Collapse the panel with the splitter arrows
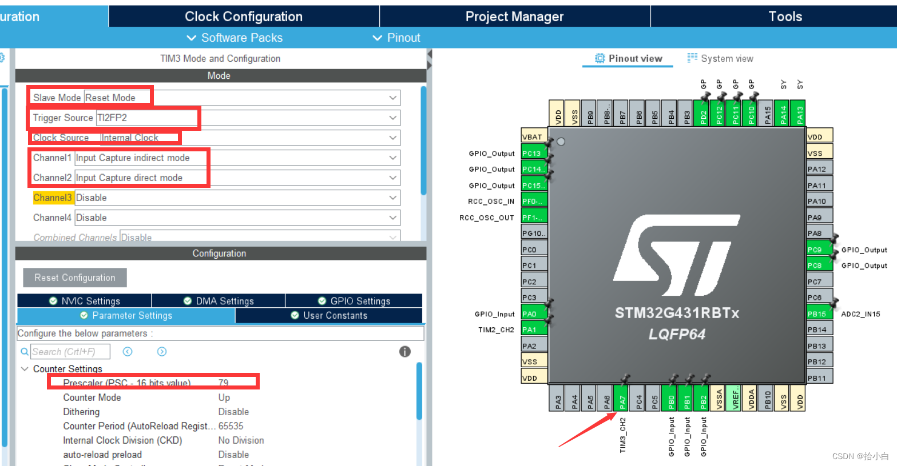The image size is (897, 466). pyautogui.click(x=430, y=59)
